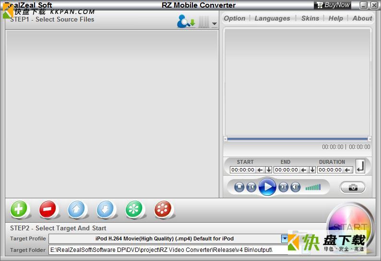381x261 pixels.
Task: Click the column view icon
Action: pyautogui.click(x=203, y=22)
